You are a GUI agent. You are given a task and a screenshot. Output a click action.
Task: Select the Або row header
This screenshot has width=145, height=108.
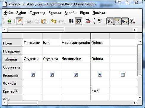pyautogui.click(x=12, y=98)
